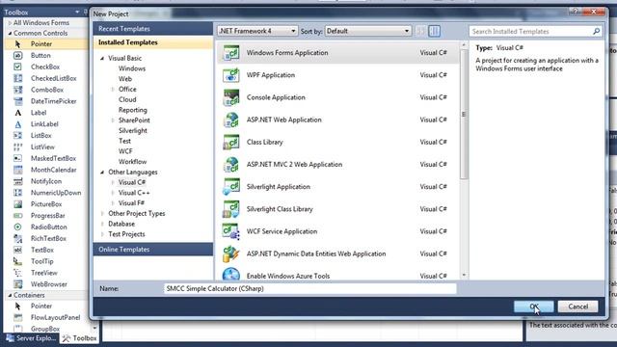Select the Database tree item

pyautogui.click(x=121, y=224)
